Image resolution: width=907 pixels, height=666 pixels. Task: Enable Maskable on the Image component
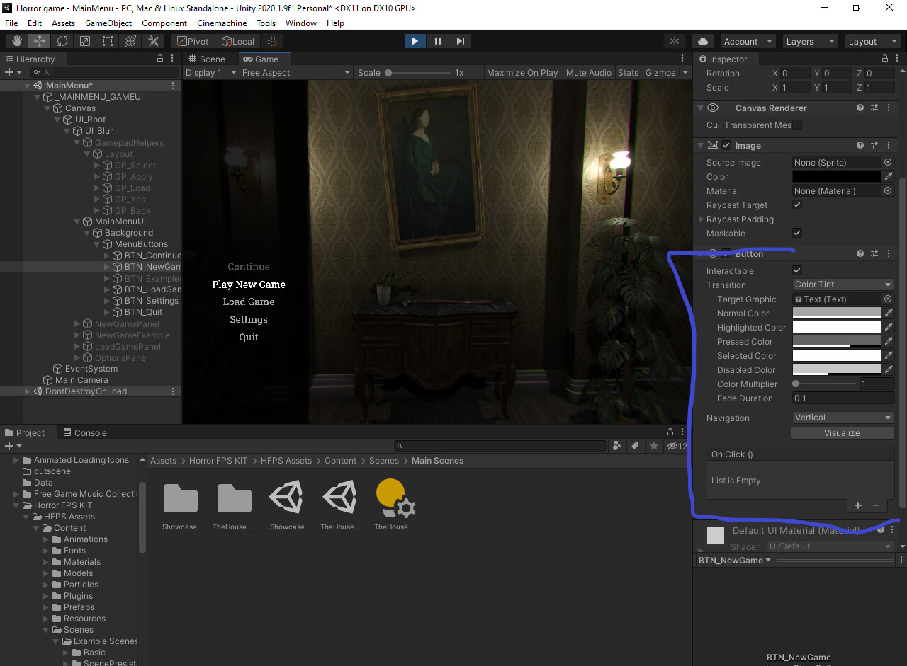[796, 233]
